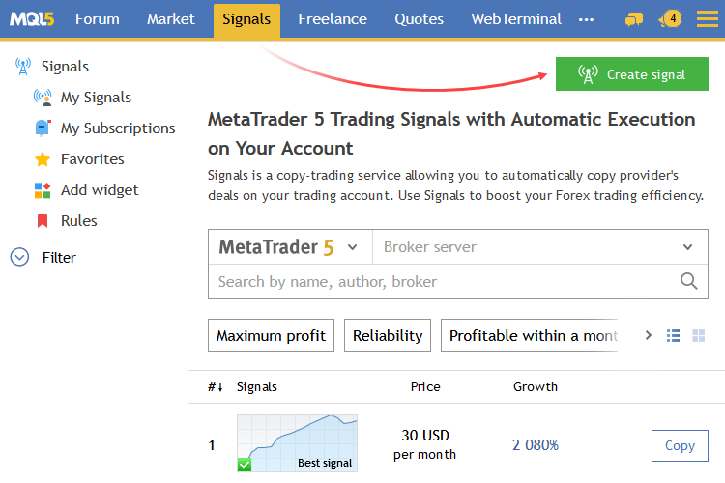Image resolution: width=725 pixels, height=483 pixels.
Task: Copy the first signal
Action: click(x=680, y=445)
